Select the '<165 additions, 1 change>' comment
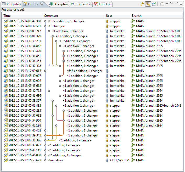The image size is (185, 172). (x=66, y=21)
